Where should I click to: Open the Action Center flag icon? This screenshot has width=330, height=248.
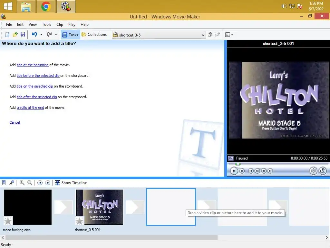[x=299, y=6]
